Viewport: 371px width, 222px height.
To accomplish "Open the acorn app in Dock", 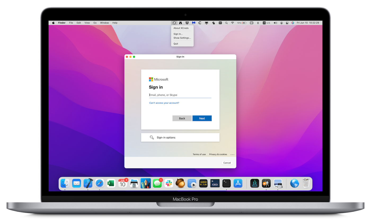I will 180,183.
